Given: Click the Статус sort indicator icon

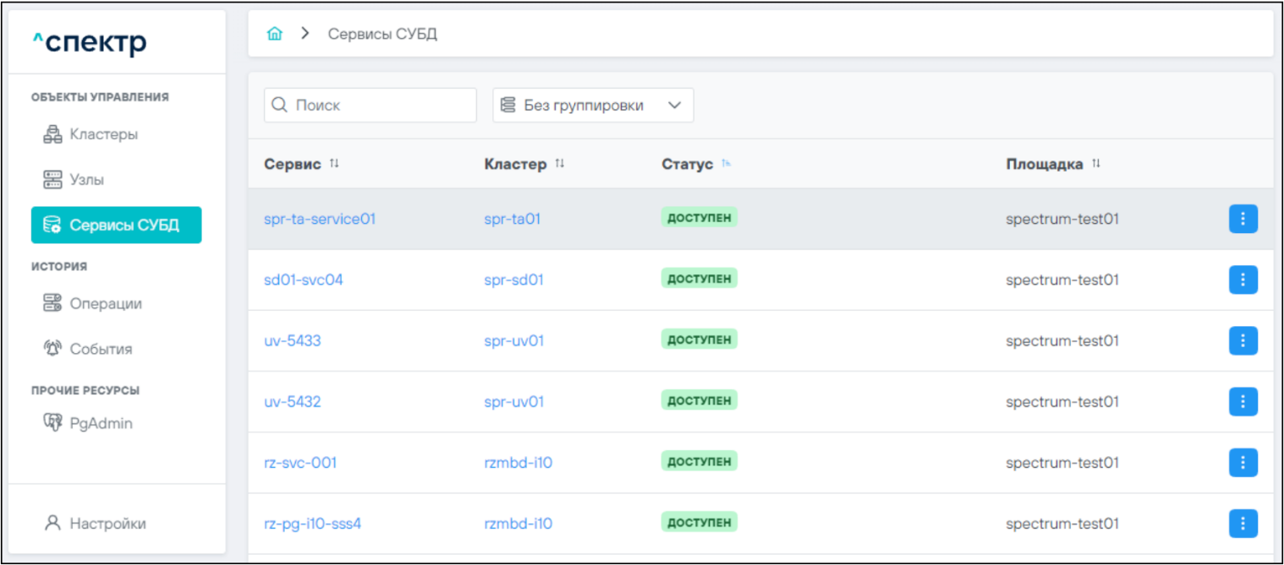Looking at the screenshot, I should coord(726,164).
